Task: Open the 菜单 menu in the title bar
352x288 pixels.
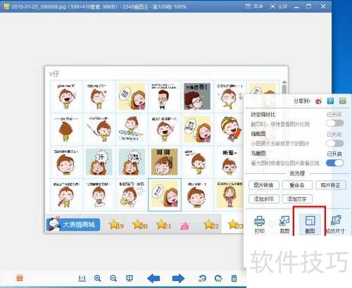Action: pos(254,6)
